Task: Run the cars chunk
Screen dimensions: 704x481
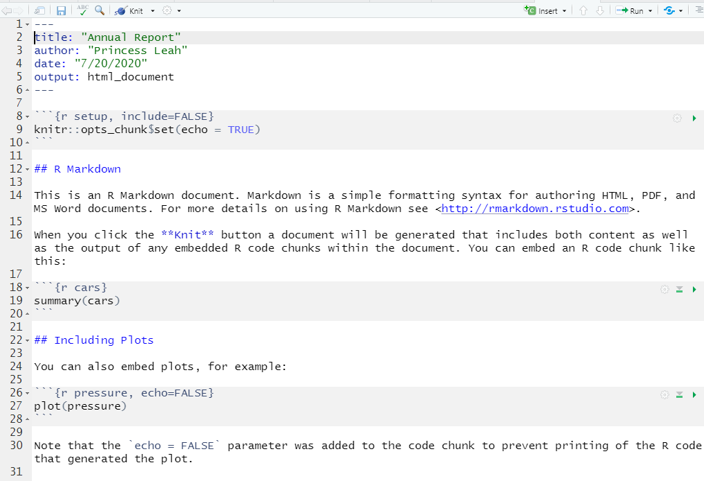Action: tap(694, 289)
